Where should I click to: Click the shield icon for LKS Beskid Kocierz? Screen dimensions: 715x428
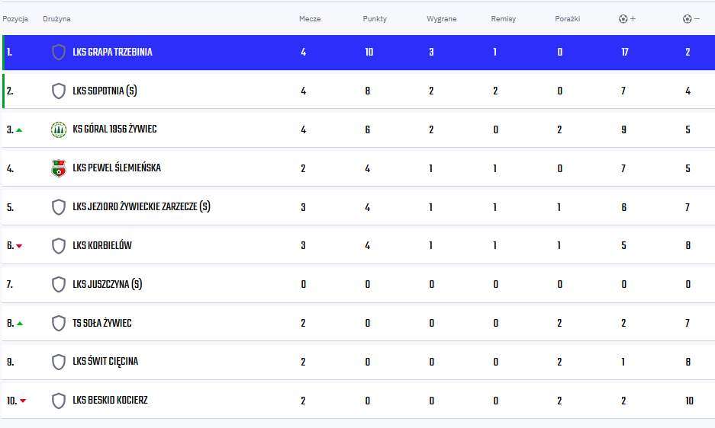(58, 401)
